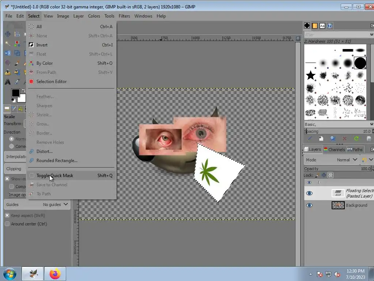Enable lock alpha channel icon
This screenshot has height=281, width=374.
[330, 175]
